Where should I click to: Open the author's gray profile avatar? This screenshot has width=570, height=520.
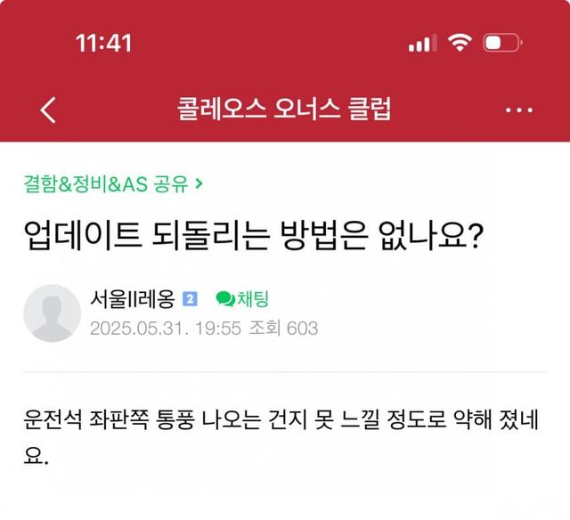52,313
